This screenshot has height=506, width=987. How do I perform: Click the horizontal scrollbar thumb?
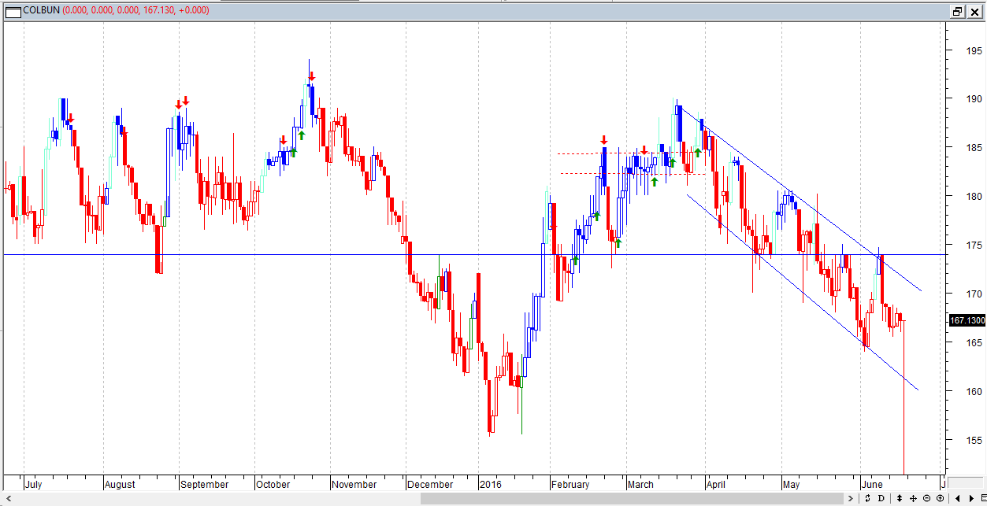[x=632, y=498]
